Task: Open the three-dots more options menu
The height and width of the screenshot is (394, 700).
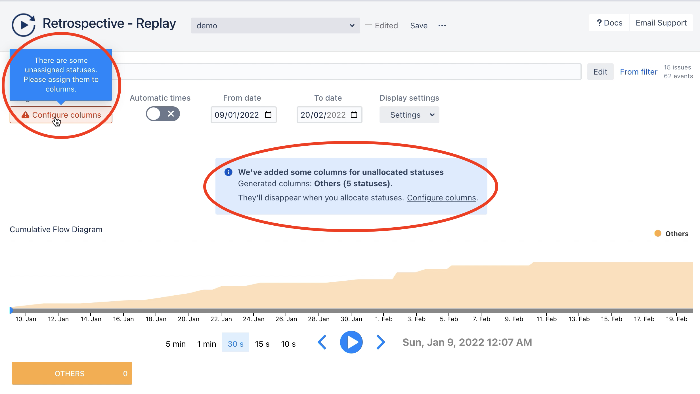Action: click(x=442, y=26)
